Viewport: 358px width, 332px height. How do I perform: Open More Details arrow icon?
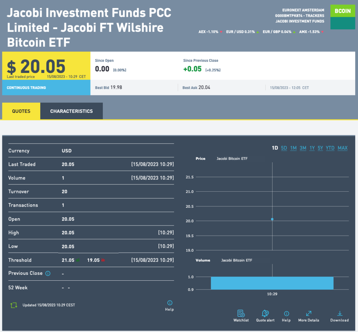click(309, 313)
